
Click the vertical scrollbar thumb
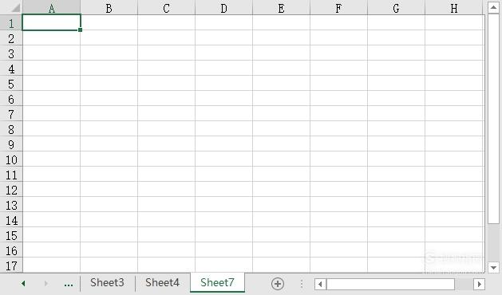coord(493,119)
